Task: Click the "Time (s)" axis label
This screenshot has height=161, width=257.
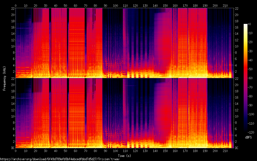Action: [x=125, y=156]
